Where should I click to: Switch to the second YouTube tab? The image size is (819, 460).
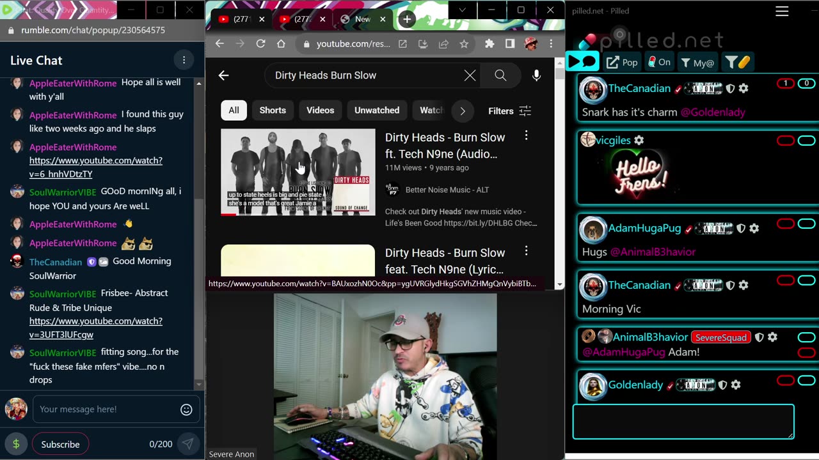tap(302, 19)
